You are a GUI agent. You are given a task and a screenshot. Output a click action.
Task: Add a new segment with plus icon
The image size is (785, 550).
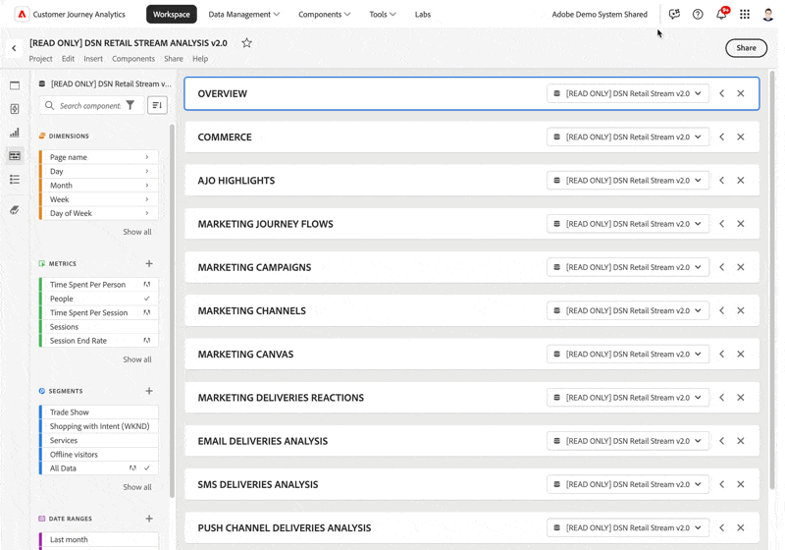point(149,391)
